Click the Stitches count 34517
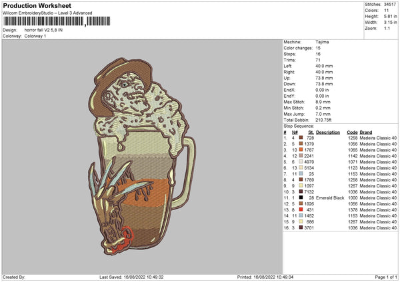This screenshot has width=400, height=282. (x=390, y=5)
